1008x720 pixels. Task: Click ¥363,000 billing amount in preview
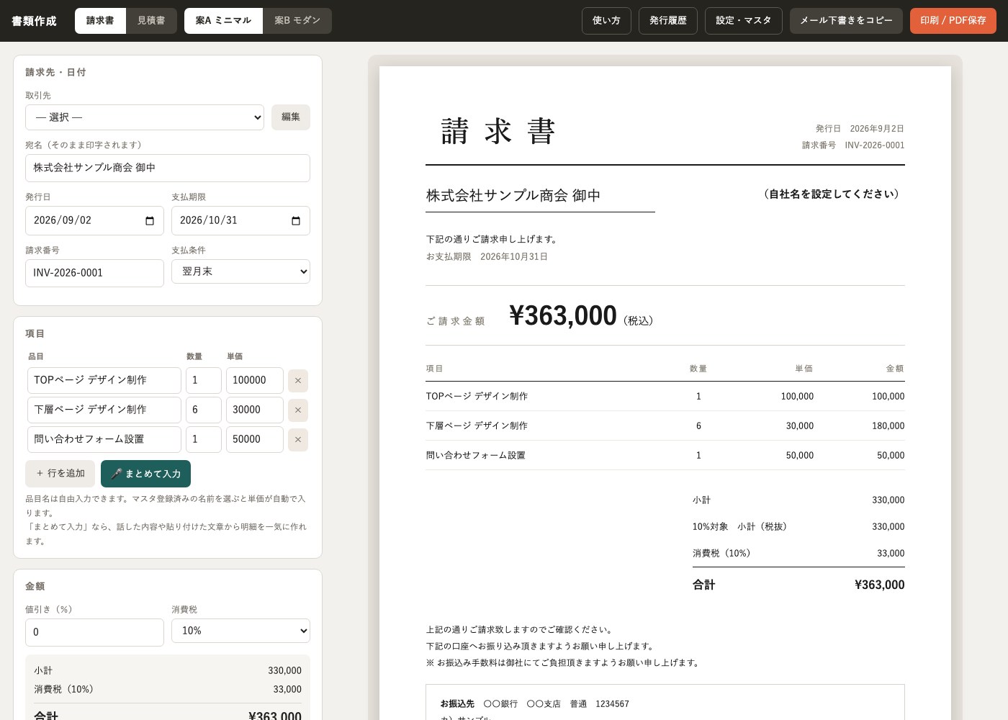[x=563, y=315]
